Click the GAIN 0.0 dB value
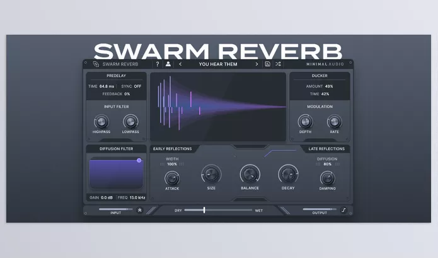The height and width of the screenshot is (258, 438). [107, 197]
